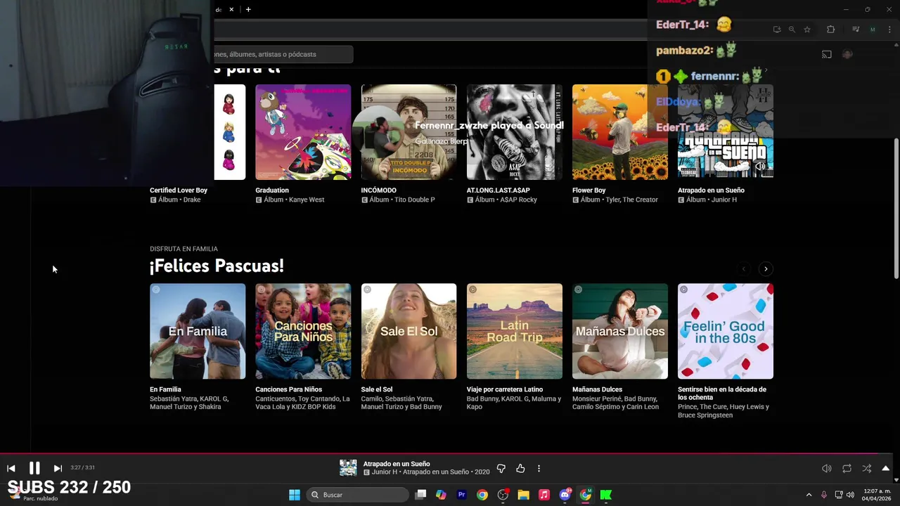The image size is (900, 506).
Task: Open the Windows Start menu
Action: (x=295, y=495)
